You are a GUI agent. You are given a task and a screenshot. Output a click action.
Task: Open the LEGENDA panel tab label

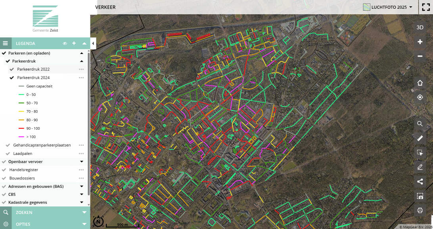pyautogui.click(x=25, y=43)
